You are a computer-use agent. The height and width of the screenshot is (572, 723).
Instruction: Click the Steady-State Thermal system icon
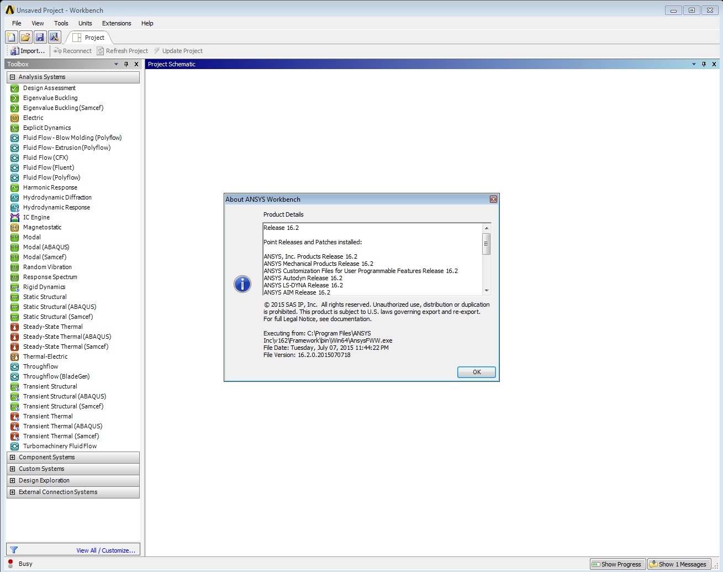point(15,327)
